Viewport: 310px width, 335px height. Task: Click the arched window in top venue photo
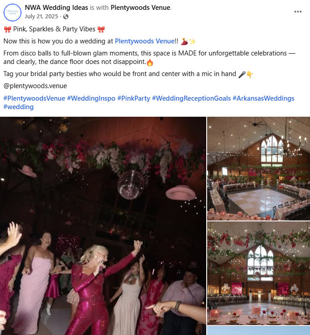click(272, 151)
